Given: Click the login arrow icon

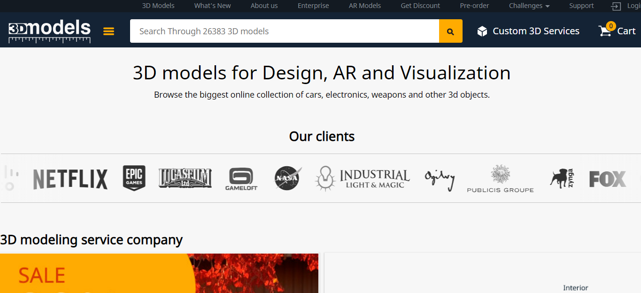Looking at the screenshot, I should (616, 6).
